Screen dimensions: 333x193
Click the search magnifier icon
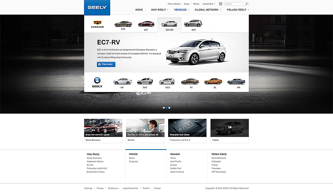246,4
